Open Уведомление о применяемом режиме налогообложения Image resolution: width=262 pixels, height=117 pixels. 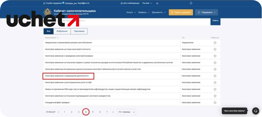(69, 42)
